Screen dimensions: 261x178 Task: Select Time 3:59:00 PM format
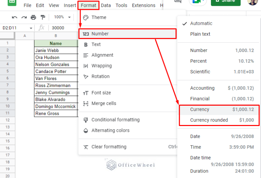(219, 147)
